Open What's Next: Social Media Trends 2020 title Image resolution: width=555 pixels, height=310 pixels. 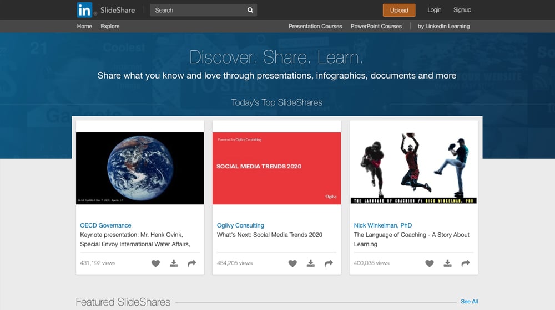pos(269,235)
